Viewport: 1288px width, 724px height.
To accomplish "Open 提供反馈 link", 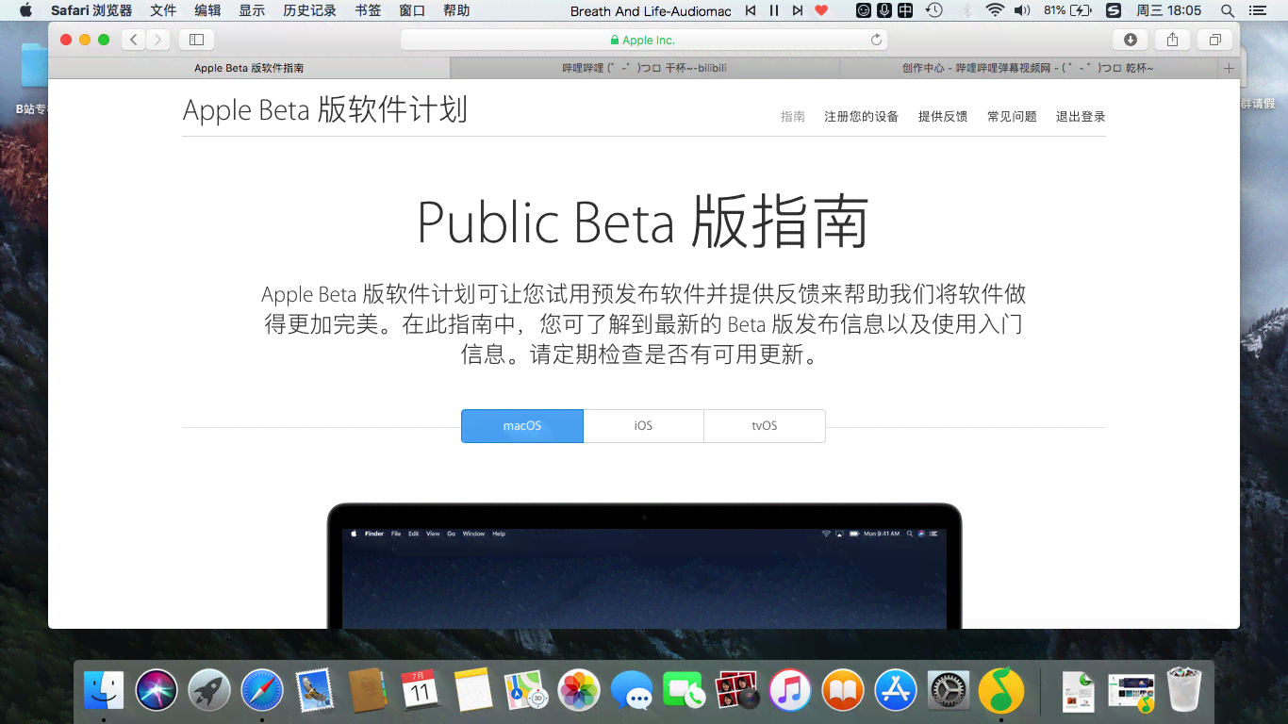I will pyautogui.click(x=943, y=117).
